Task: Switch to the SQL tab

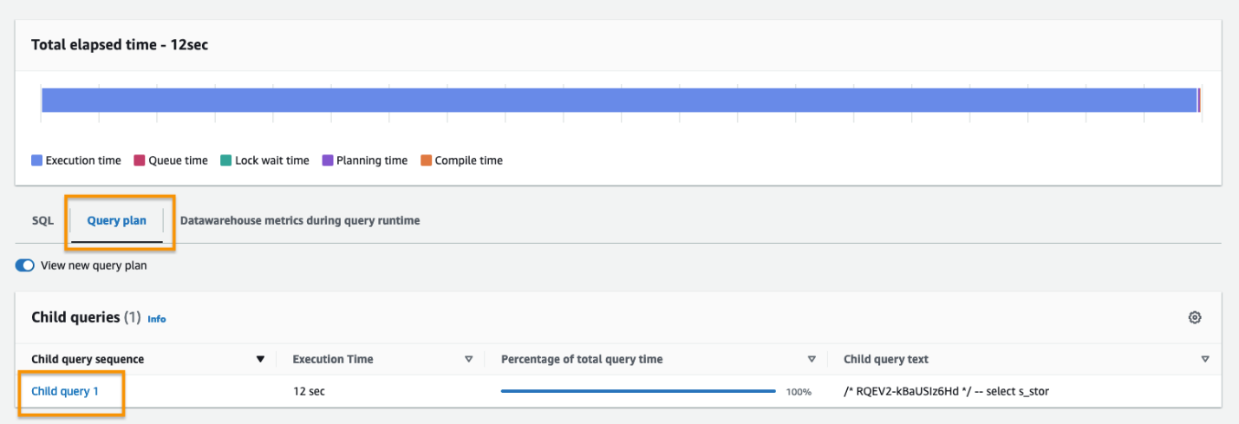Action: tap(42, 221)
